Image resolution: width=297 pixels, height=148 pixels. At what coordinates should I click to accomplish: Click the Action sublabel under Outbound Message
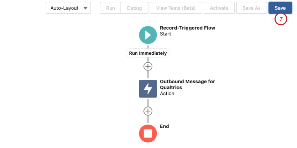tap(167, 93)
